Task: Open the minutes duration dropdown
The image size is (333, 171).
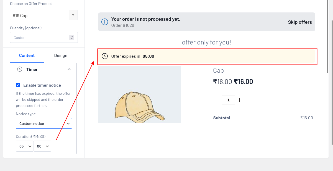Action: 25,146
